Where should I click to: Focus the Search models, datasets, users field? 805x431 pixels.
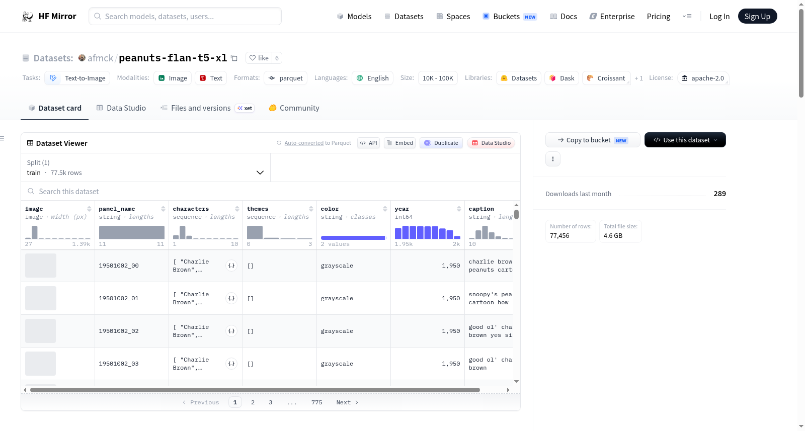click(185, 16)
